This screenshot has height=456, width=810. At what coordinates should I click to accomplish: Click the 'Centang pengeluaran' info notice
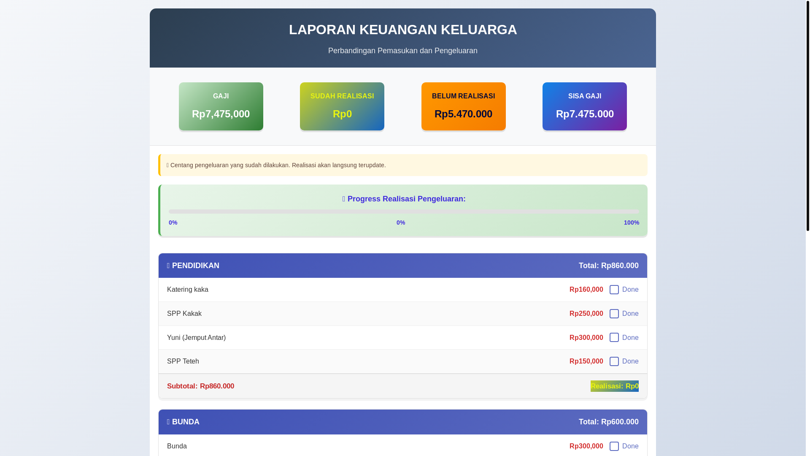point(403,165)
